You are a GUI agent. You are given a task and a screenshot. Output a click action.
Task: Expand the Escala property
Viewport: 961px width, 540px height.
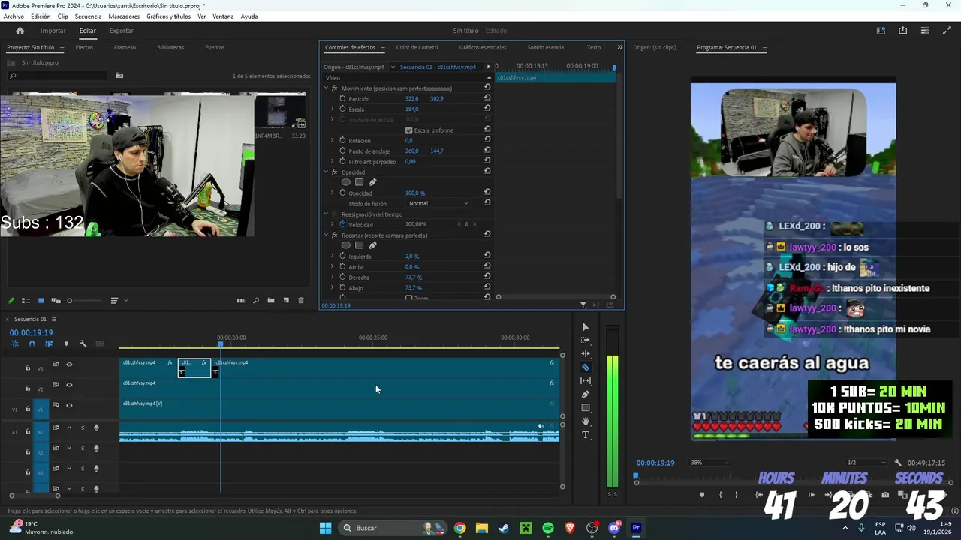[x=332, y=109]
